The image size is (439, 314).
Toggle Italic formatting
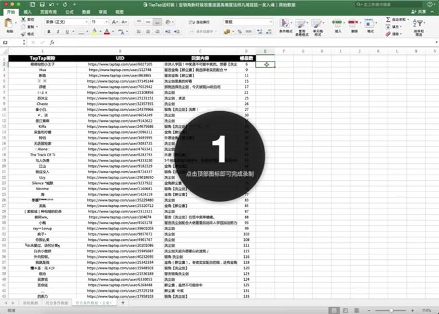click(x=57, y=31)
